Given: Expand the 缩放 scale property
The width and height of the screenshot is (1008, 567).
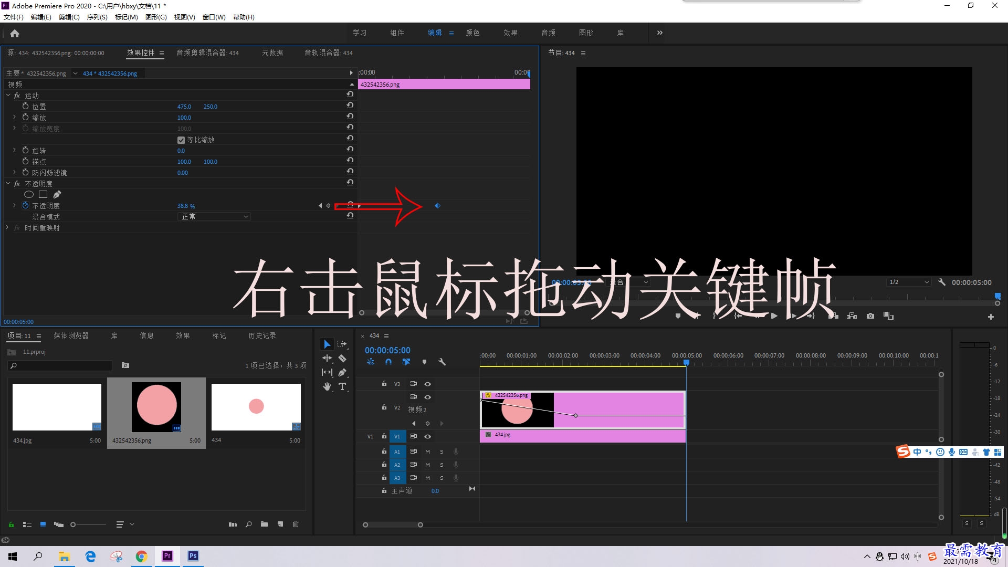Looking at the screenshot, I should pos(14,117).
